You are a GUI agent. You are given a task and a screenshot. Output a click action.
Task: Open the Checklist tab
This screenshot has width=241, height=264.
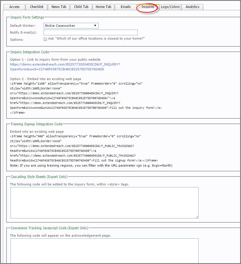pos(36,7)
